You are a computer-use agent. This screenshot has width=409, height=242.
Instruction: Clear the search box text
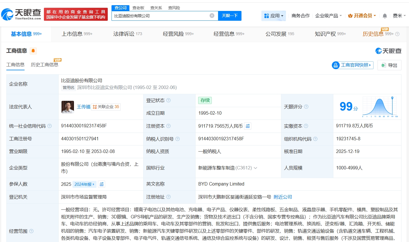[x=212, y=16]
